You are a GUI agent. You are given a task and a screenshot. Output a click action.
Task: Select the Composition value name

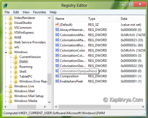69,76
